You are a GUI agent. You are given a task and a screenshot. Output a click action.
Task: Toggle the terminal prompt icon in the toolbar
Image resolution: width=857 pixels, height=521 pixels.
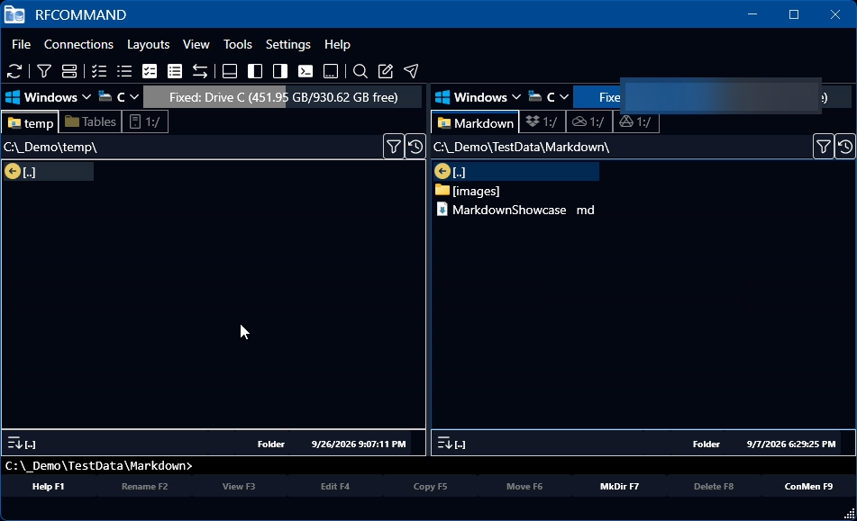[x=305, y=71]
